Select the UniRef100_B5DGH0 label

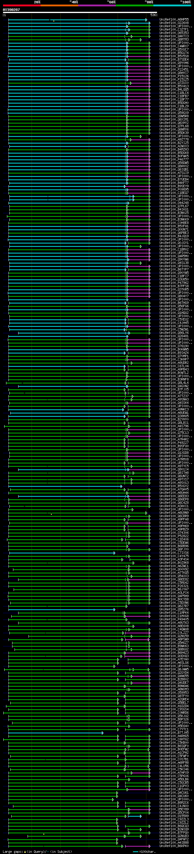[x=174, y=103]
